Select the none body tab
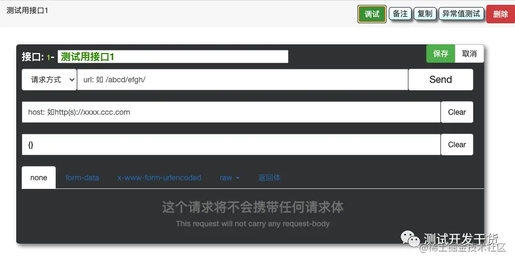Image resolution: width=515 pixels, height=262 pixels. pos(39,178)
